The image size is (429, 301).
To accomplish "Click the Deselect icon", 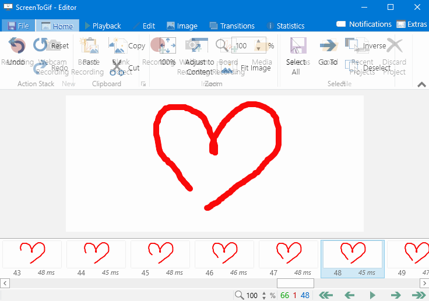I will point(352,67).
